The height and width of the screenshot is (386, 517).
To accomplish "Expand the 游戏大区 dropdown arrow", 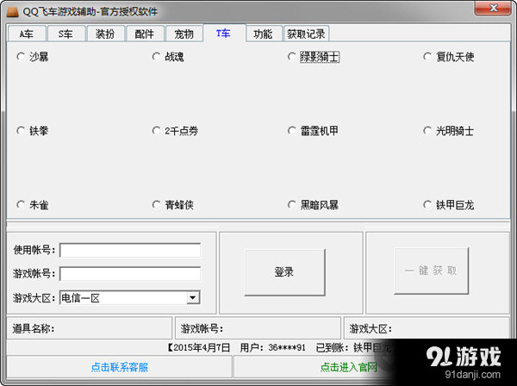I will point(193,298).
